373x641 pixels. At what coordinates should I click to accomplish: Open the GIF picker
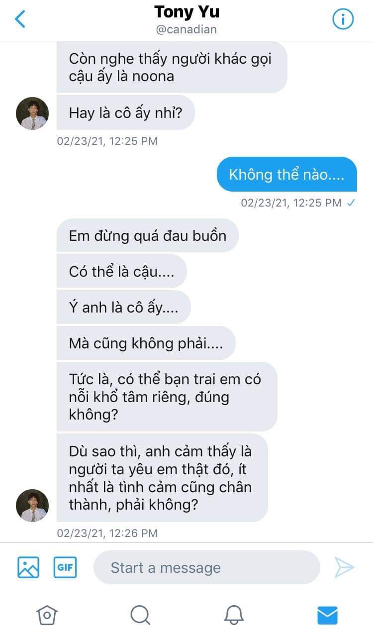65,567
